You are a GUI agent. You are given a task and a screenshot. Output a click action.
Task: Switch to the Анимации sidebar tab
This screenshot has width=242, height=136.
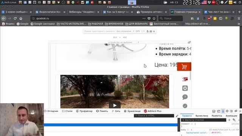[x=231, y=116]
